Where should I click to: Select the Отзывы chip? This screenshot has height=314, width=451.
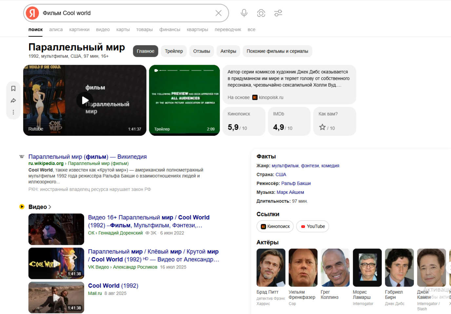pos(202,51)
